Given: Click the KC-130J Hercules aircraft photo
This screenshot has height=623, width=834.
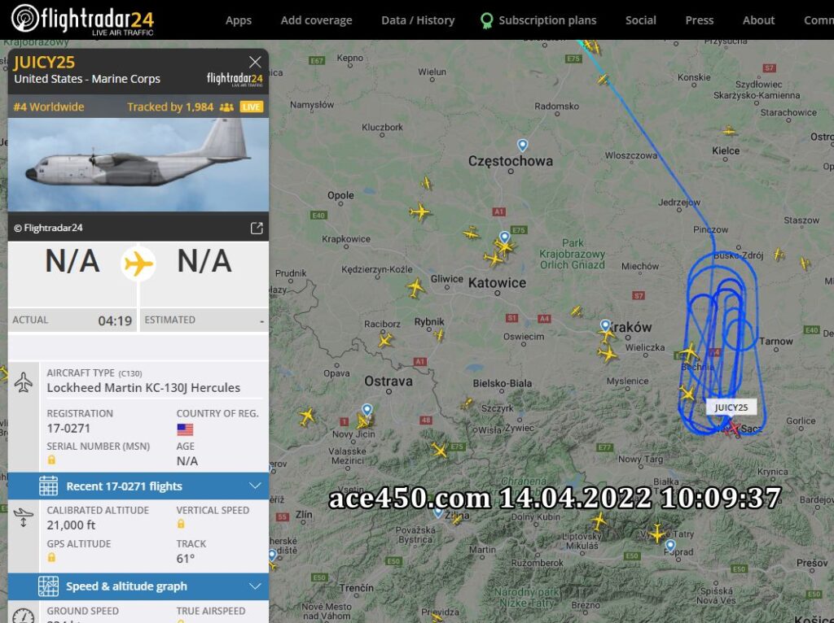Looking at the screenshot, I should click(x=138, y=164).
